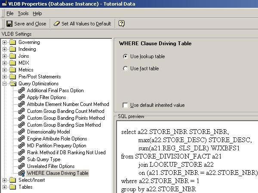Open help with the question mark icon
Image resolution: width=258 pixels, height=193 pixels.
coord(121,24)
